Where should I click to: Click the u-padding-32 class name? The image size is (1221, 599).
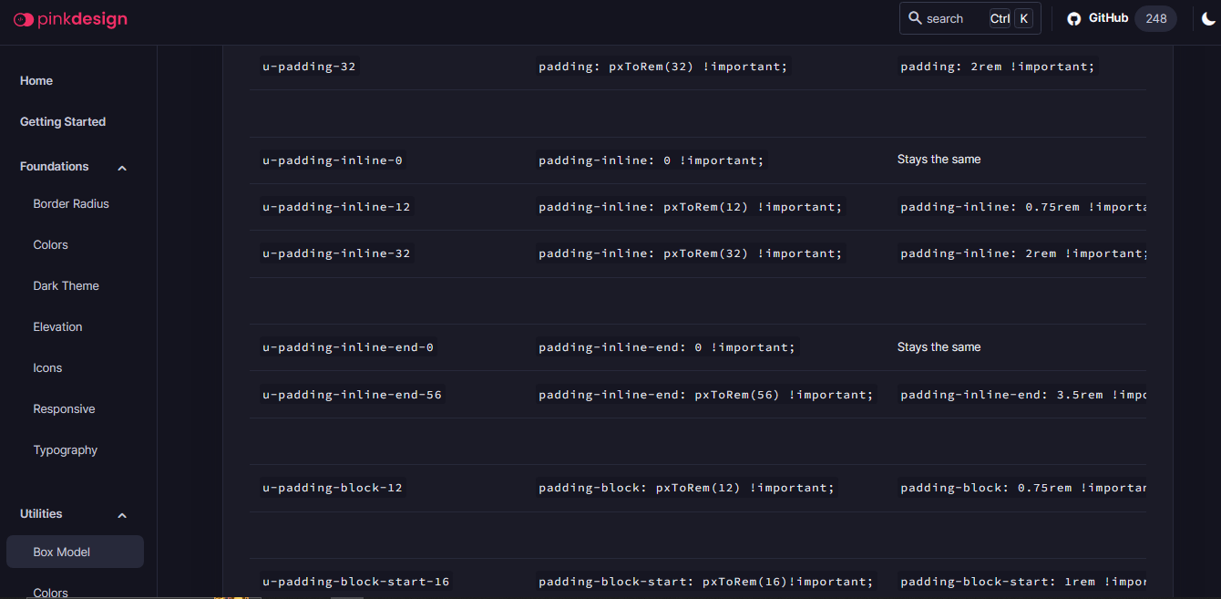click(x=309, y=67)
